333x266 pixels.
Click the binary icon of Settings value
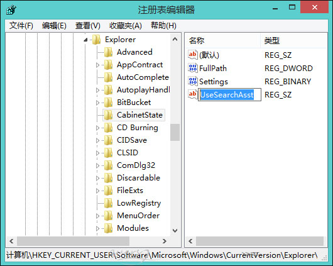pyautogui.click(x=193, y=81)
